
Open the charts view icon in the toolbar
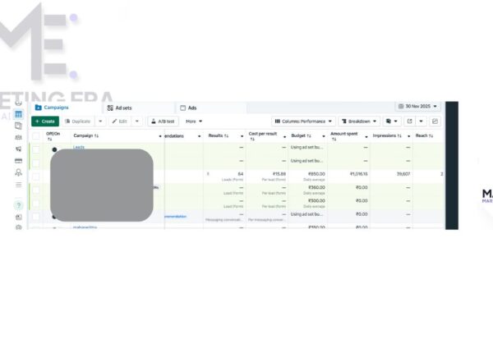(x=435, y=122)
